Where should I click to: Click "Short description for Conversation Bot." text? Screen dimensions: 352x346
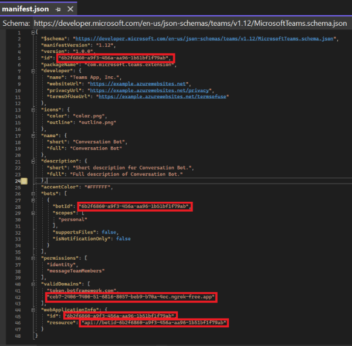[132, 168]
